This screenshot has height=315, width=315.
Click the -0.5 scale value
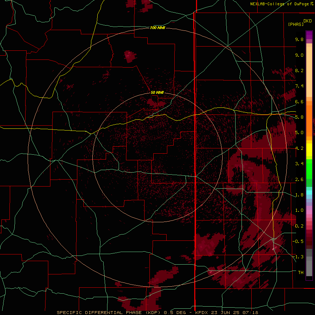pyautogui.click(x=298, y=241)
